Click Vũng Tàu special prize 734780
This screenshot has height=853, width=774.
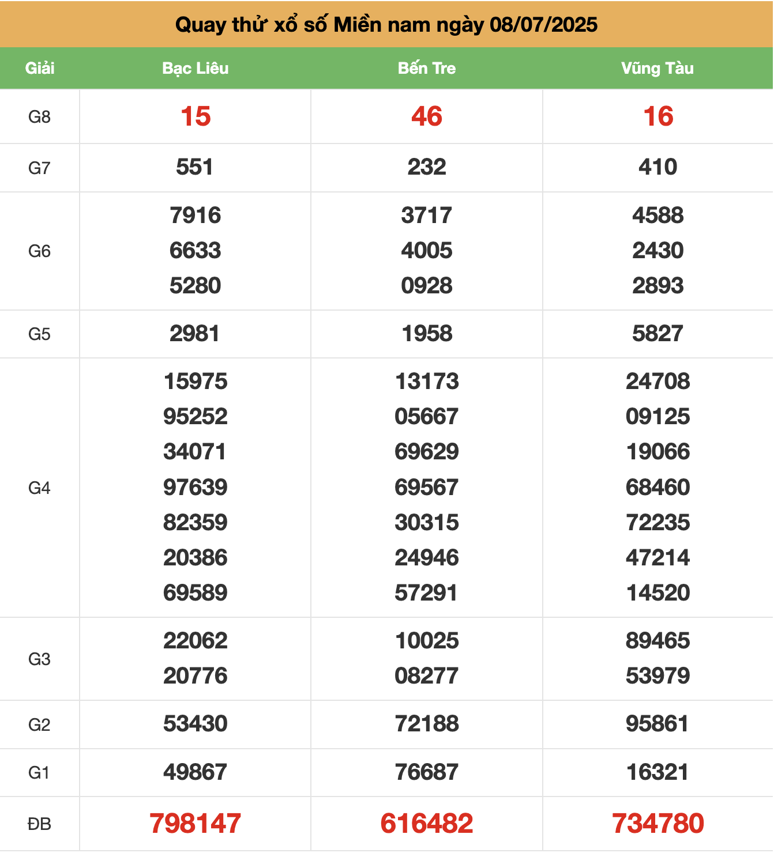click(x=658, y=823)
